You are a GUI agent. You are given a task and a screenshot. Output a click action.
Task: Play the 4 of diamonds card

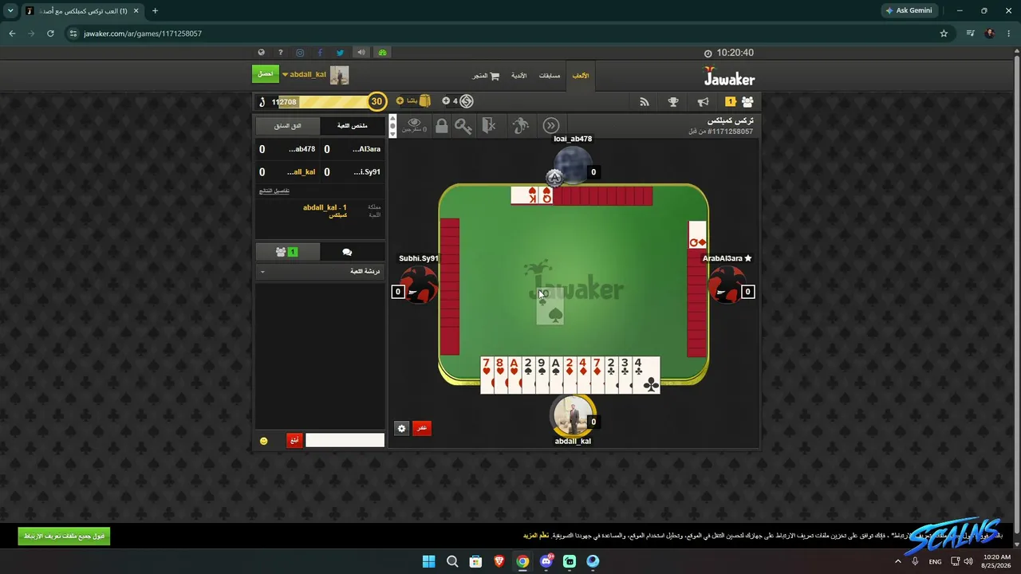(x=583, y=375)
